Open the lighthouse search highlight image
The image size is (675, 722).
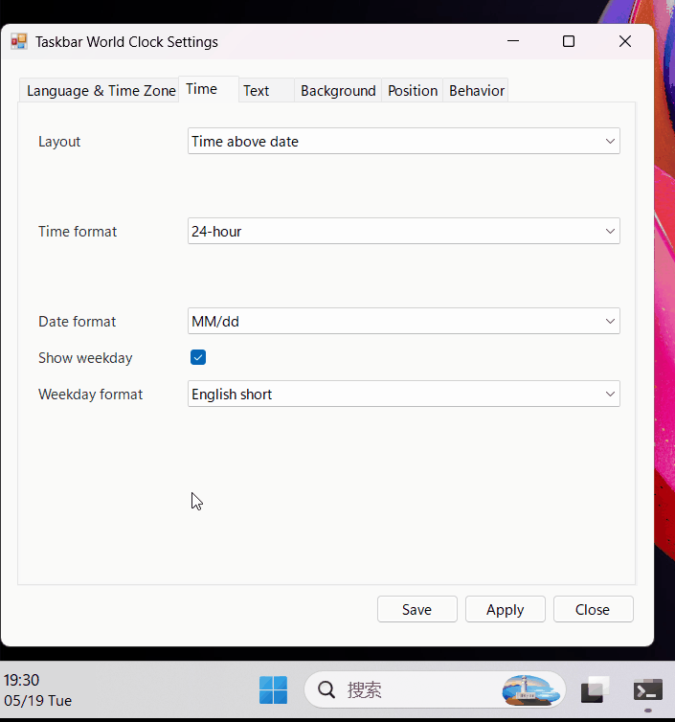pos(530,689)
